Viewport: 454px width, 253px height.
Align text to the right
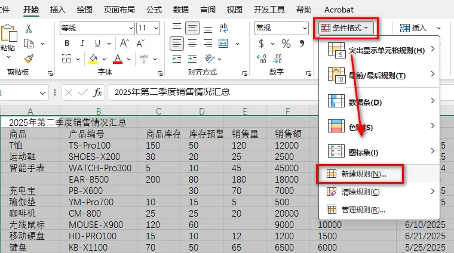(208, 44)
